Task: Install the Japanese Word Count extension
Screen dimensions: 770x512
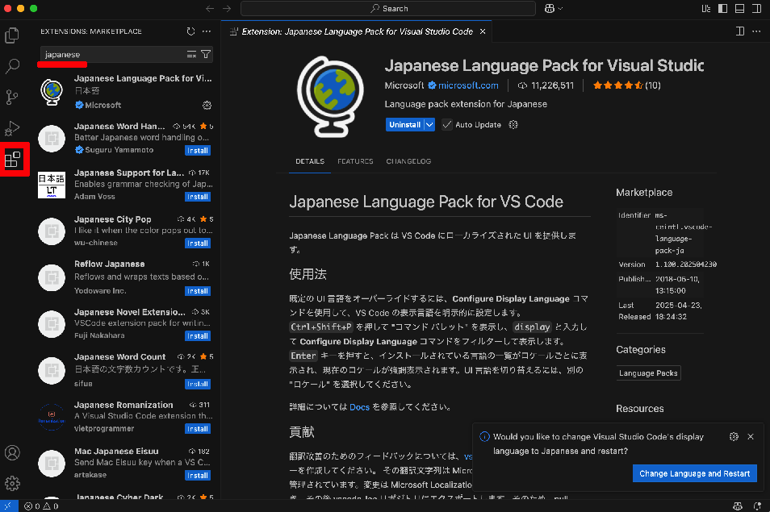Action: click(198, 384)
